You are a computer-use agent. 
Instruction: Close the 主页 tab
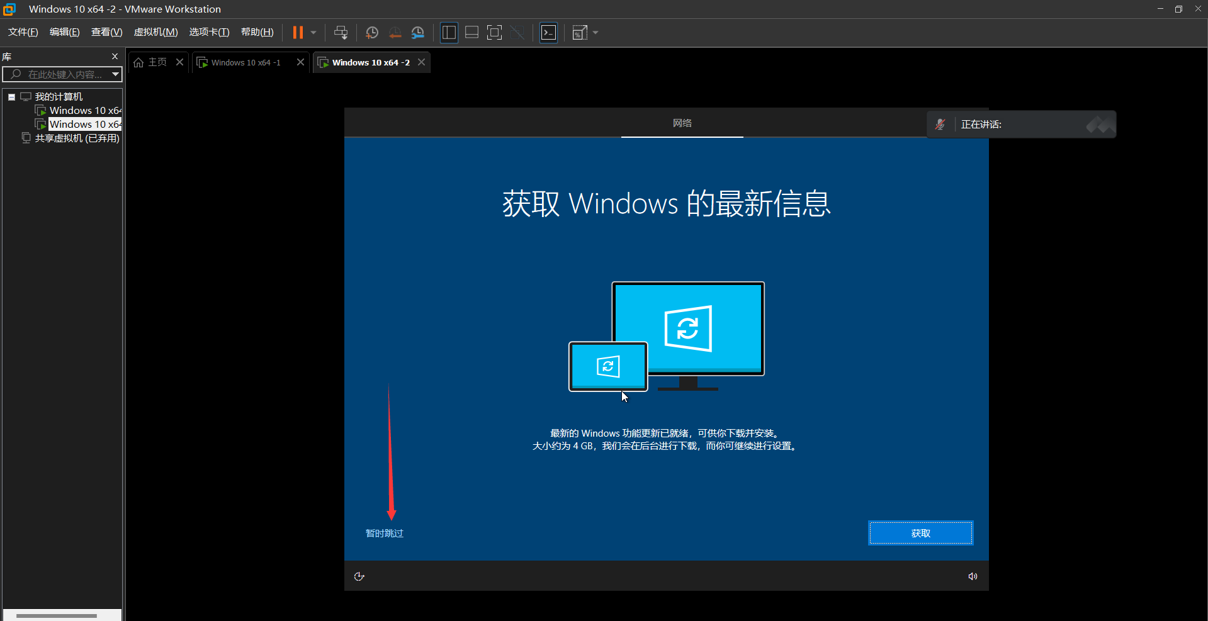[179, 62]
